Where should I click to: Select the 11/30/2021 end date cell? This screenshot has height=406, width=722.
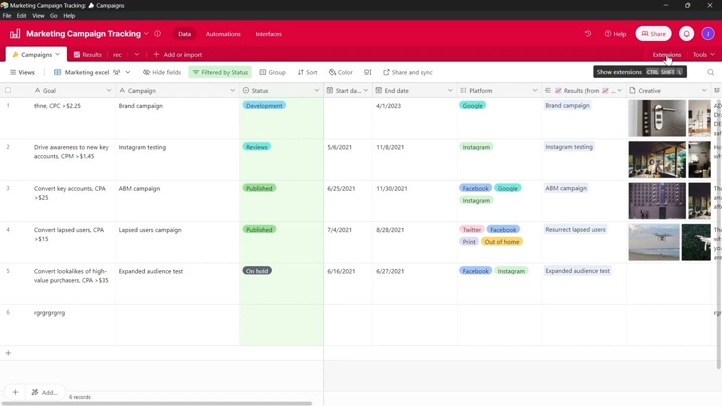click(415, 201)
